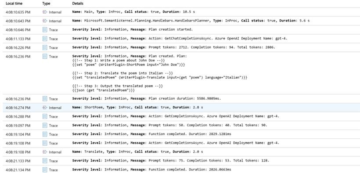Select the timestamp 4:08:19.104 PM
This screenshot has height=173, width=360.
pyautogui.click(x=18, y=134)
